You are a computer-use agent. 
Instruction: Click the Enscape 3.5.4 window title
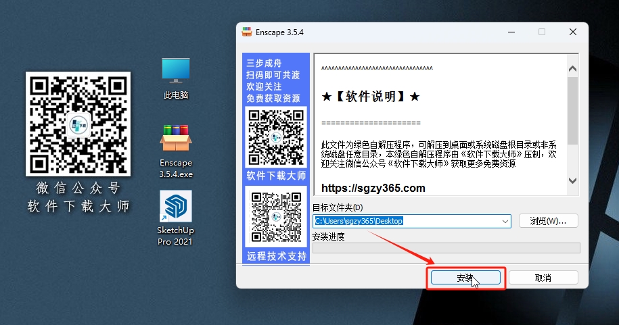point(279,32)
